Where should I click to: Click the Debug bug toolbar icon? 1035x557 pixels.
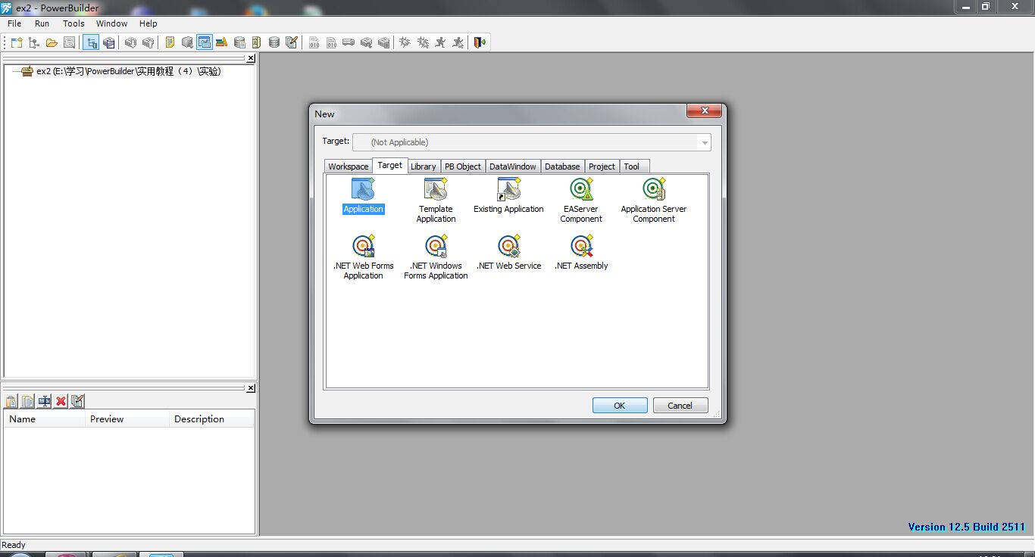coord(405,42)
